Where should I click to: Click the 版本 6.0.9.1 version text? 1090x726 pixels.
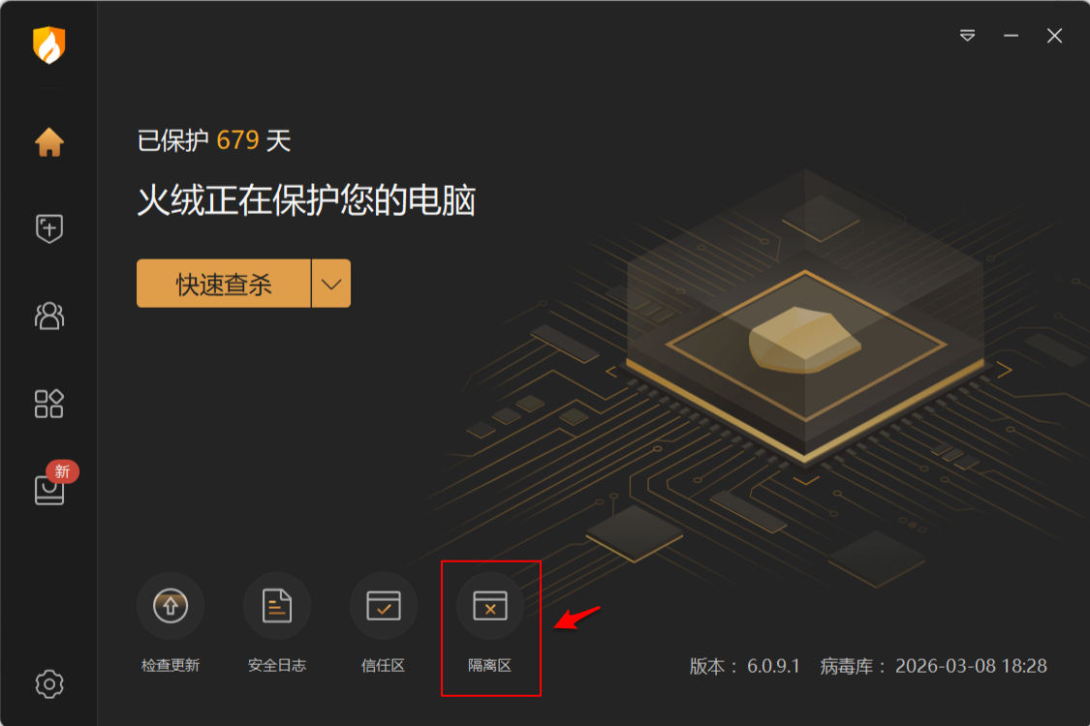click(x=744, y=666)
